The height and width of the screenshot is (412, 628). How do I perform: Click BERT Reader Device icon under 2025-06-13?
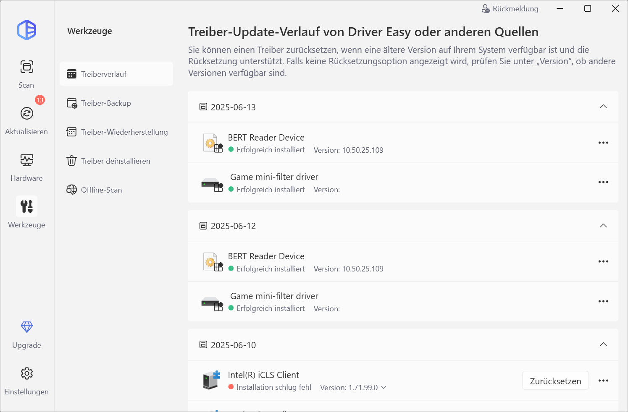point(213,143)
